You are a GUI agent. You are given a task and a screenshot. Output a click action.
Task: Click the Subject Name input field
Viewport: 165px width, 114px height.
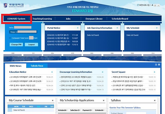pyautogui.click(x=136, y=113)
